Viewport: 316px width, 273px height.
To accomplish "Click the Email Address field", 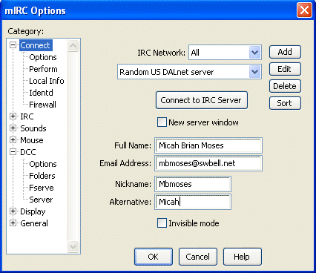I will click(208, 163).
